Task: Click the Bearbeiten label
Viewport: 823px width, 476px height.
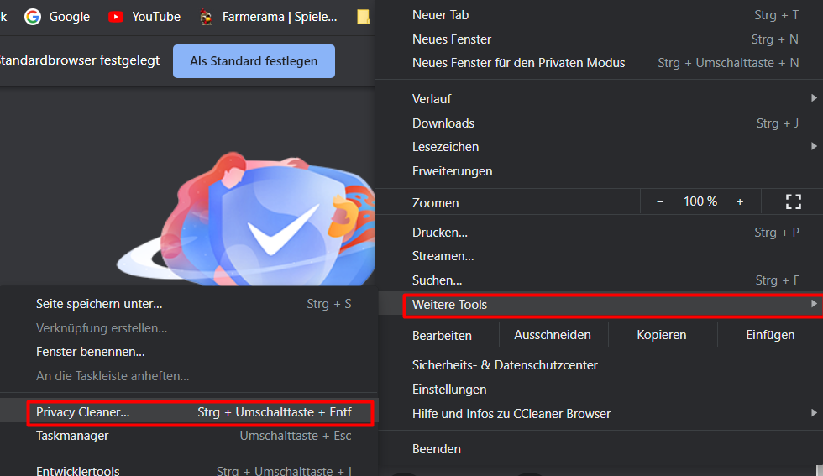Action: pos(442,335)
